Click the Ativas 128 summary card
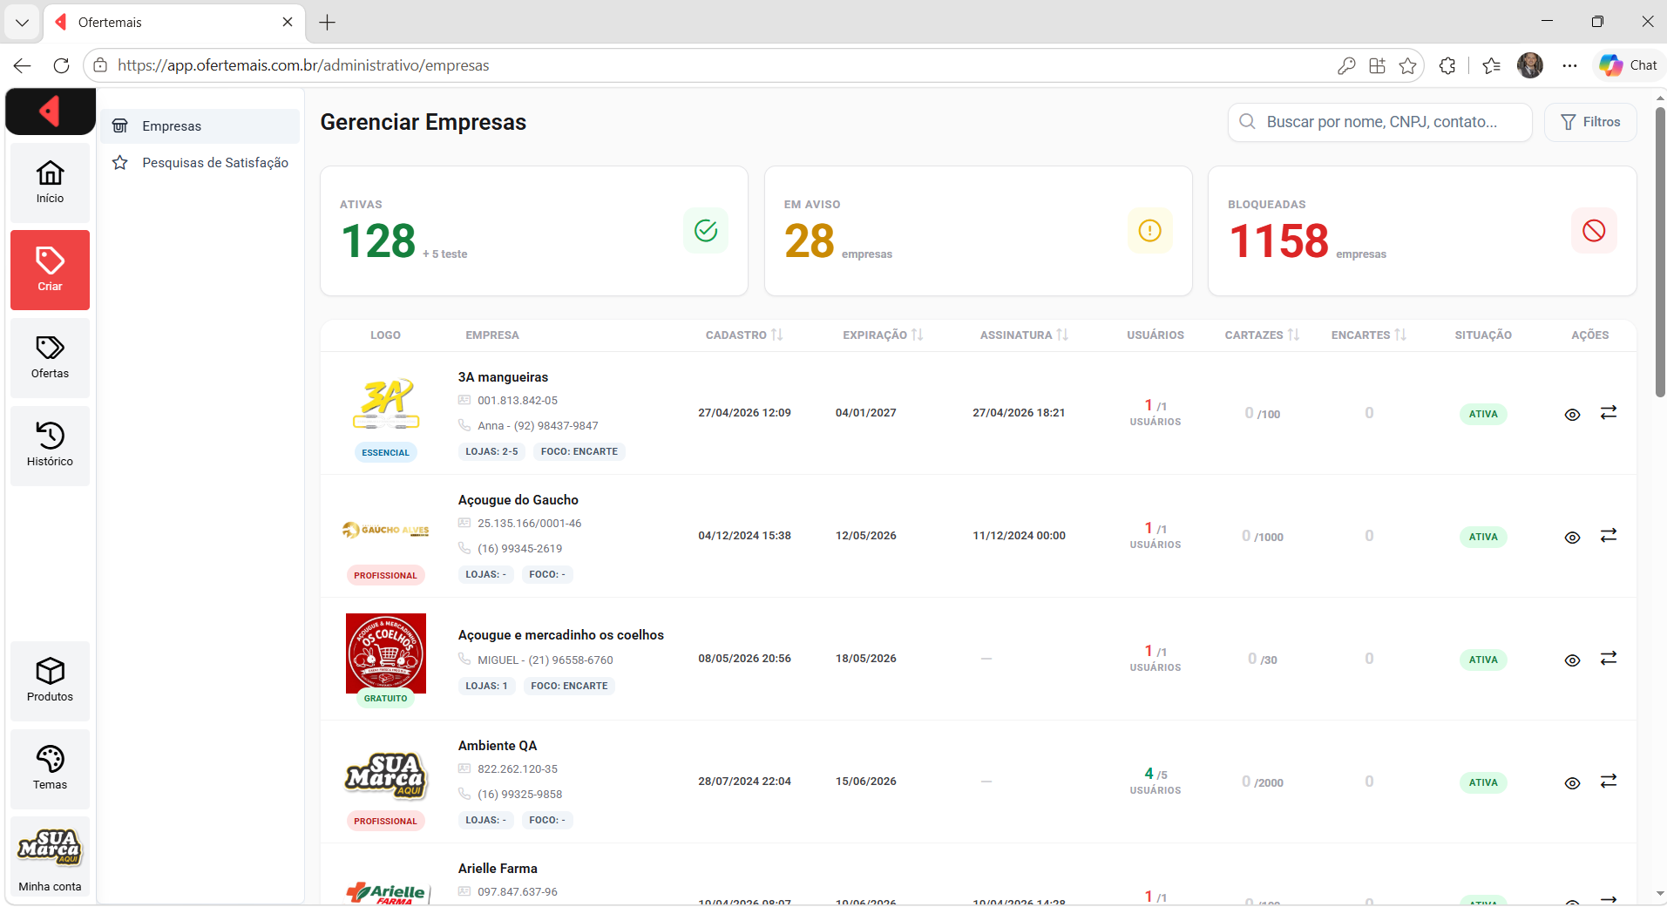Screen dimensions: 1667x907 tap(534, 231)
